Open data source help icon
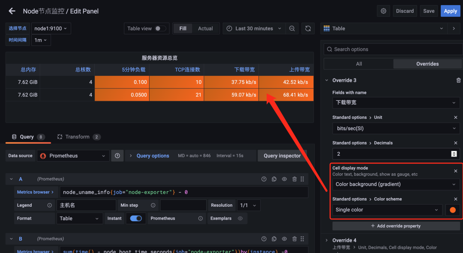The width and height of the screenshot is (463, 253). pos(117,156)
